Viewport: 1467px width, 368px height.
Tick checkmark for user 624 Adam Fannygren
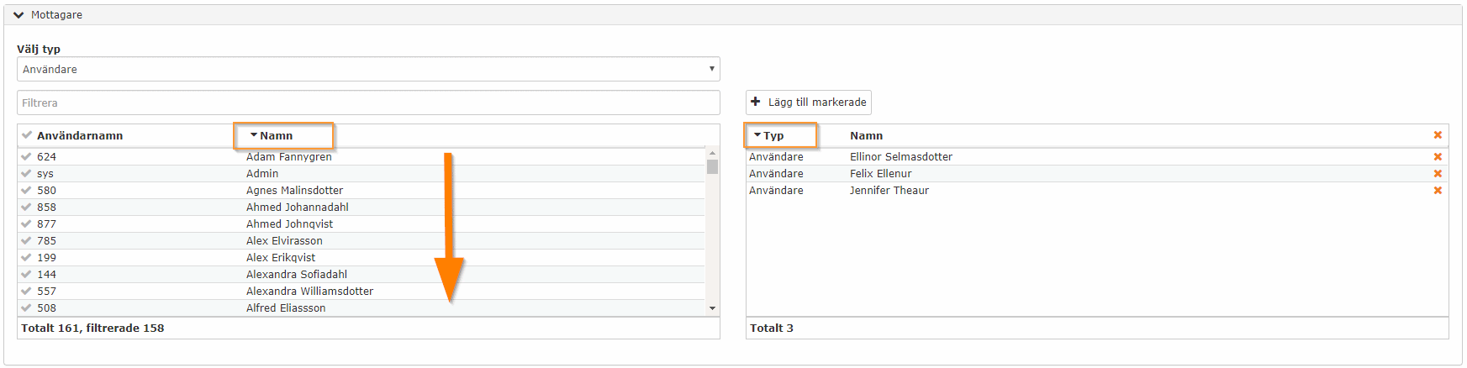click(27, 157)
